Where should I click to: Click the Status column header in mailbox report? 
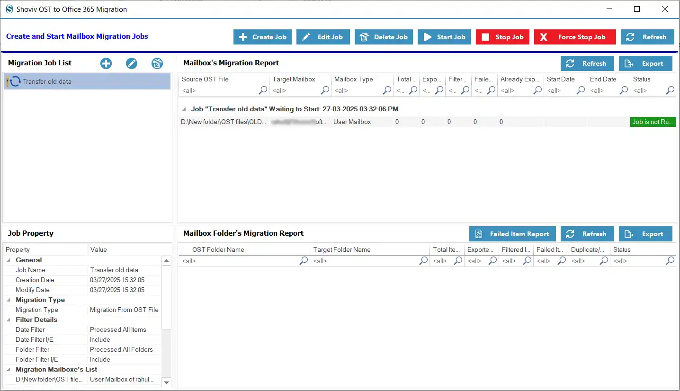653,79
